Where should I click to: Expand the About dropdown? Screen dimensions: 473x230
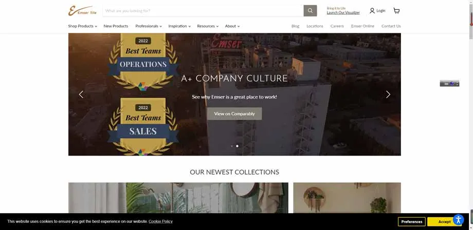click(x=232, y=26)
